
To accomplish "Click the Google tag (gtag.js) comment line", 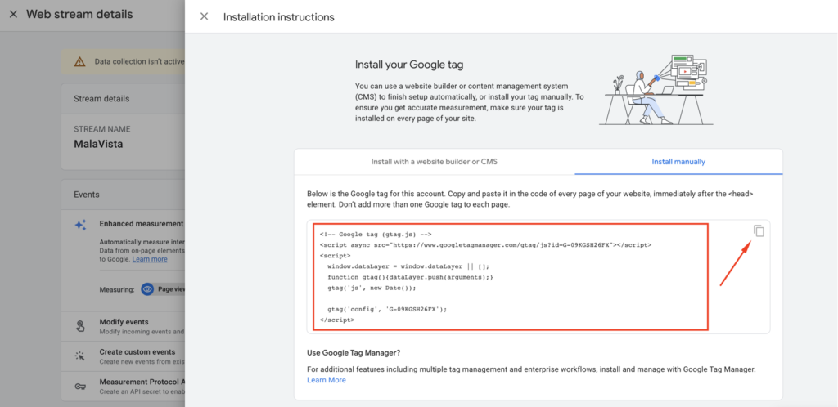I will tap(375, 235).
